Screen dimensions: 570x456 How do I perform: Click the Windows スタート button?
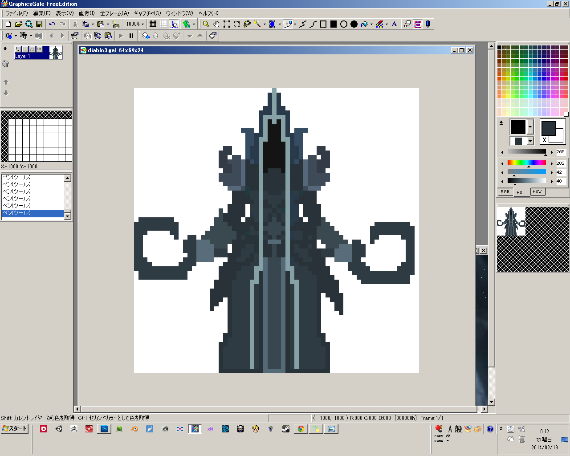15,428
